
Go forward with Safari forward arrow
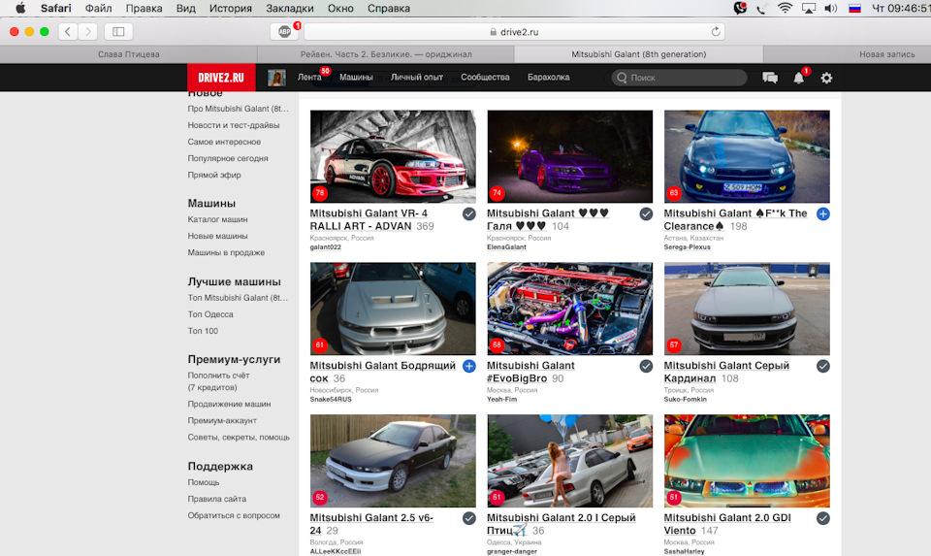coord(88,31)
